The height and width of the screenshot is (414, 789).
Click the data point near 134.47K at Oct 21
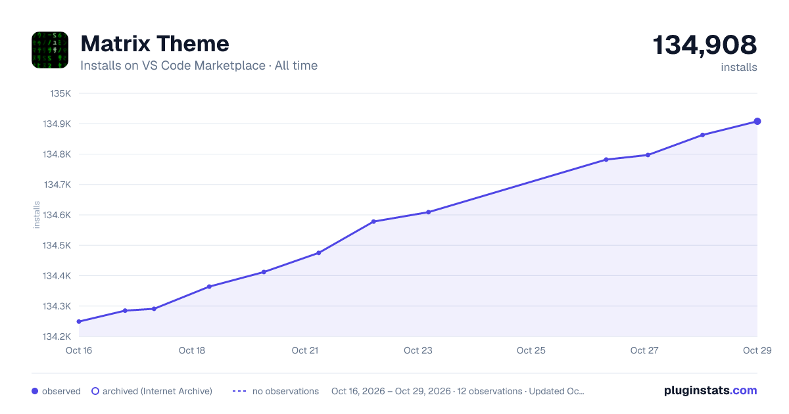pyautogui.click(x=319, y=253)
